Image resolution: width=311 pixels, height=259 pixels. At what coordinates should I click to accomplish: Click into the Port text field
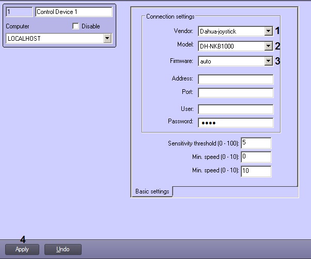[x=235, y=92]
